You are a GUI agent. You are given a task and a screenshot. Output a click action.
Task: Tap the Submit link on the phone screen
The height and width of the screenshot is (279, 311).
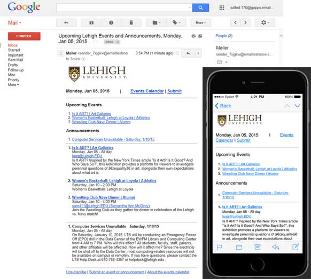pos(243,140)
